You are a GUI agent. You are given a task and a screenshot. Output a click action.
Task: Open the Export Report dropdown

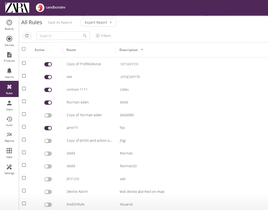point(98,22)
